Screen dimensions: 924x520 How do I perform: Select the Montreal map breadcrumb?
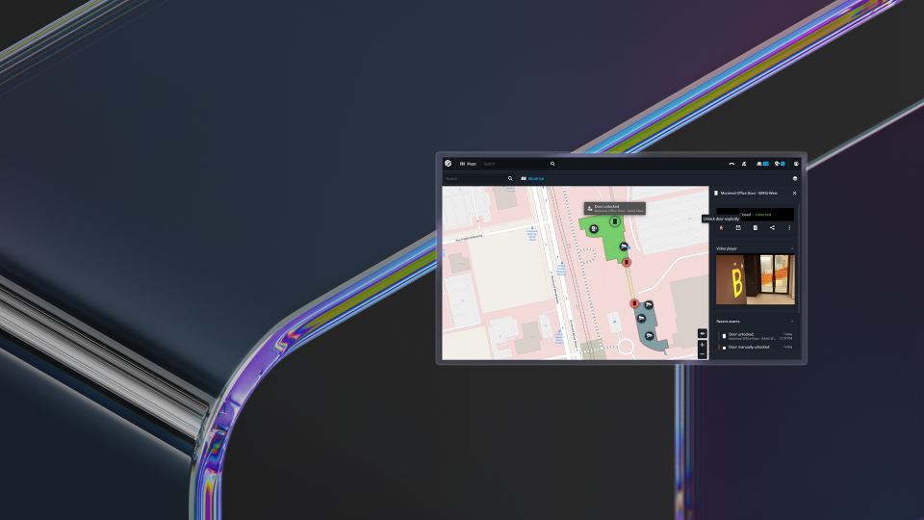click(535, 178)
